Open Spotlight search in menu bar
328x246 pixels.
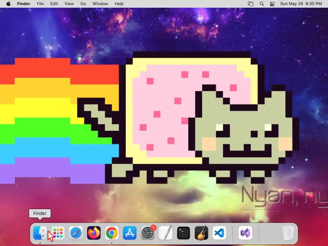click(262, 4)
